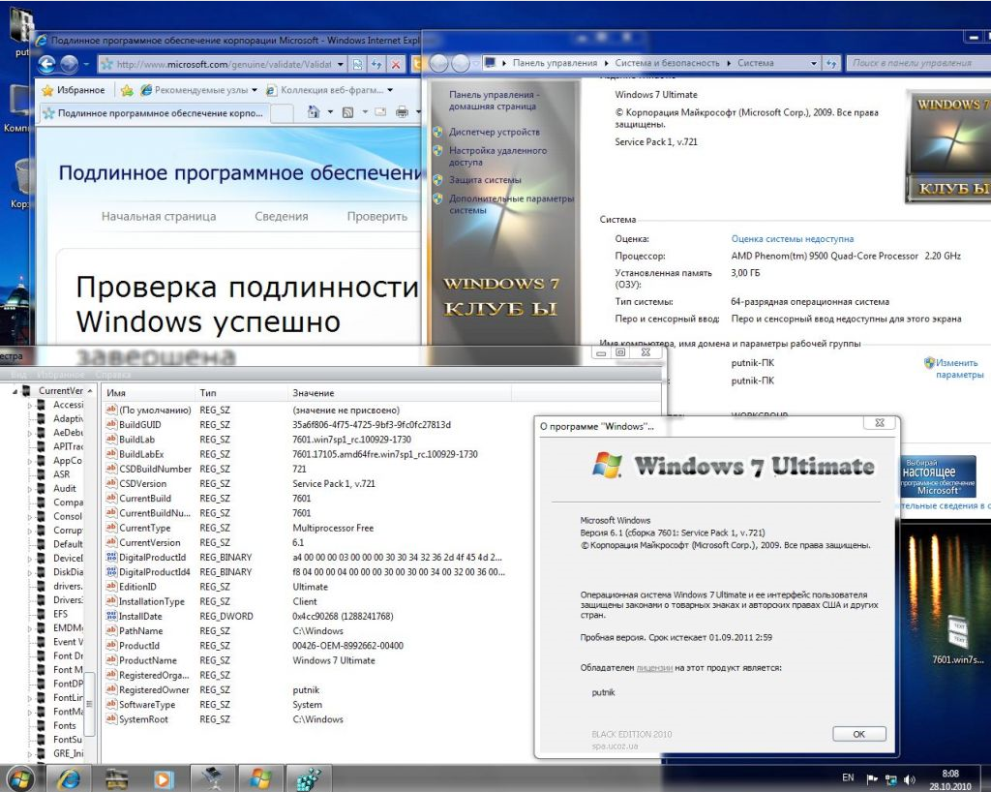
Task: Collapse the CurrentVersion registry tree node
Action: (15, 391)
